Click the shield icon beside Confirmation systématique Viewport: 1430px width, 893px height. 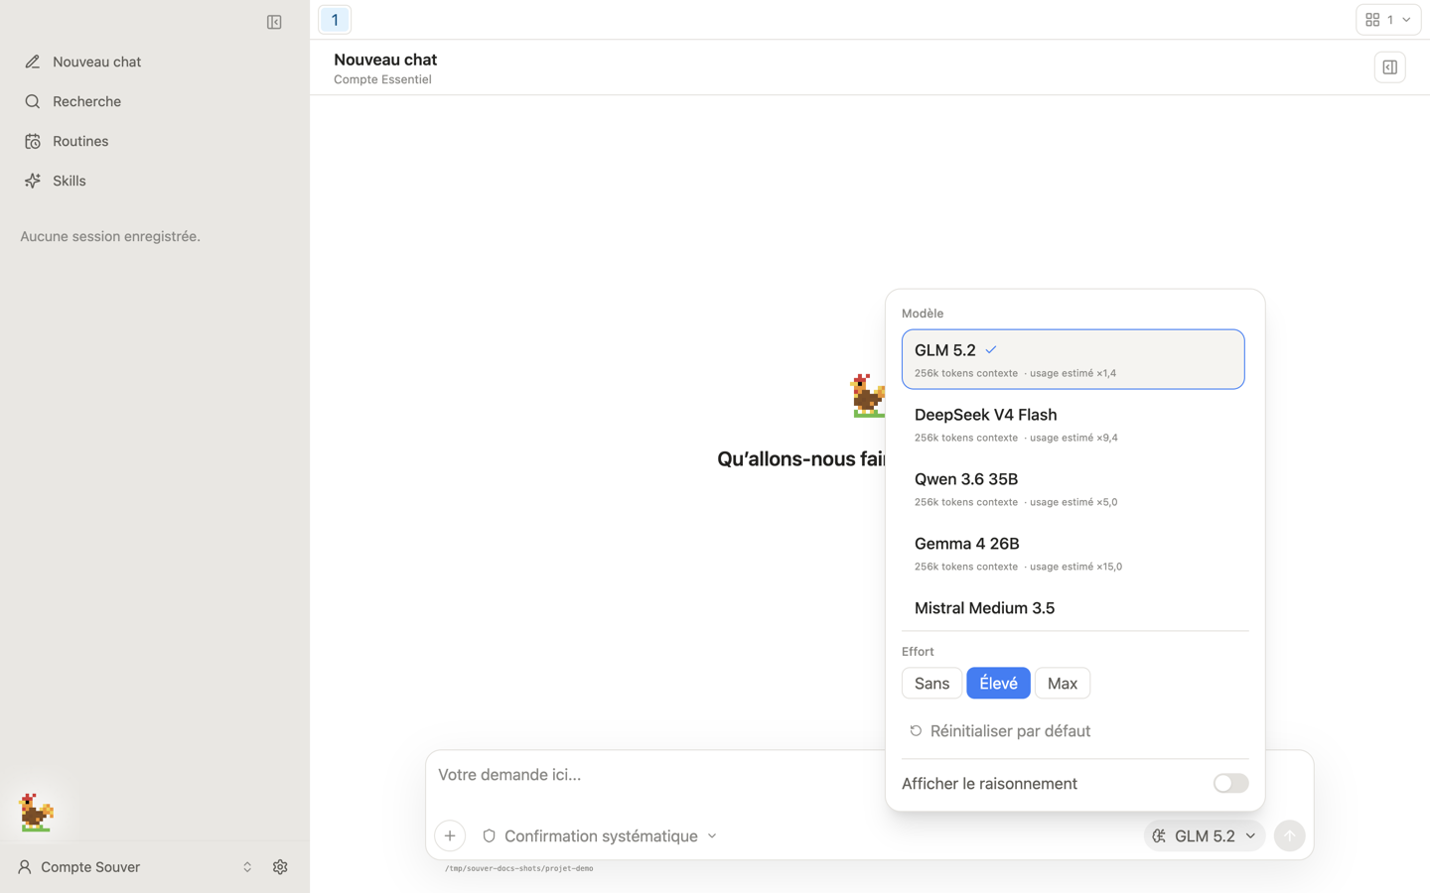click(489, 835)
